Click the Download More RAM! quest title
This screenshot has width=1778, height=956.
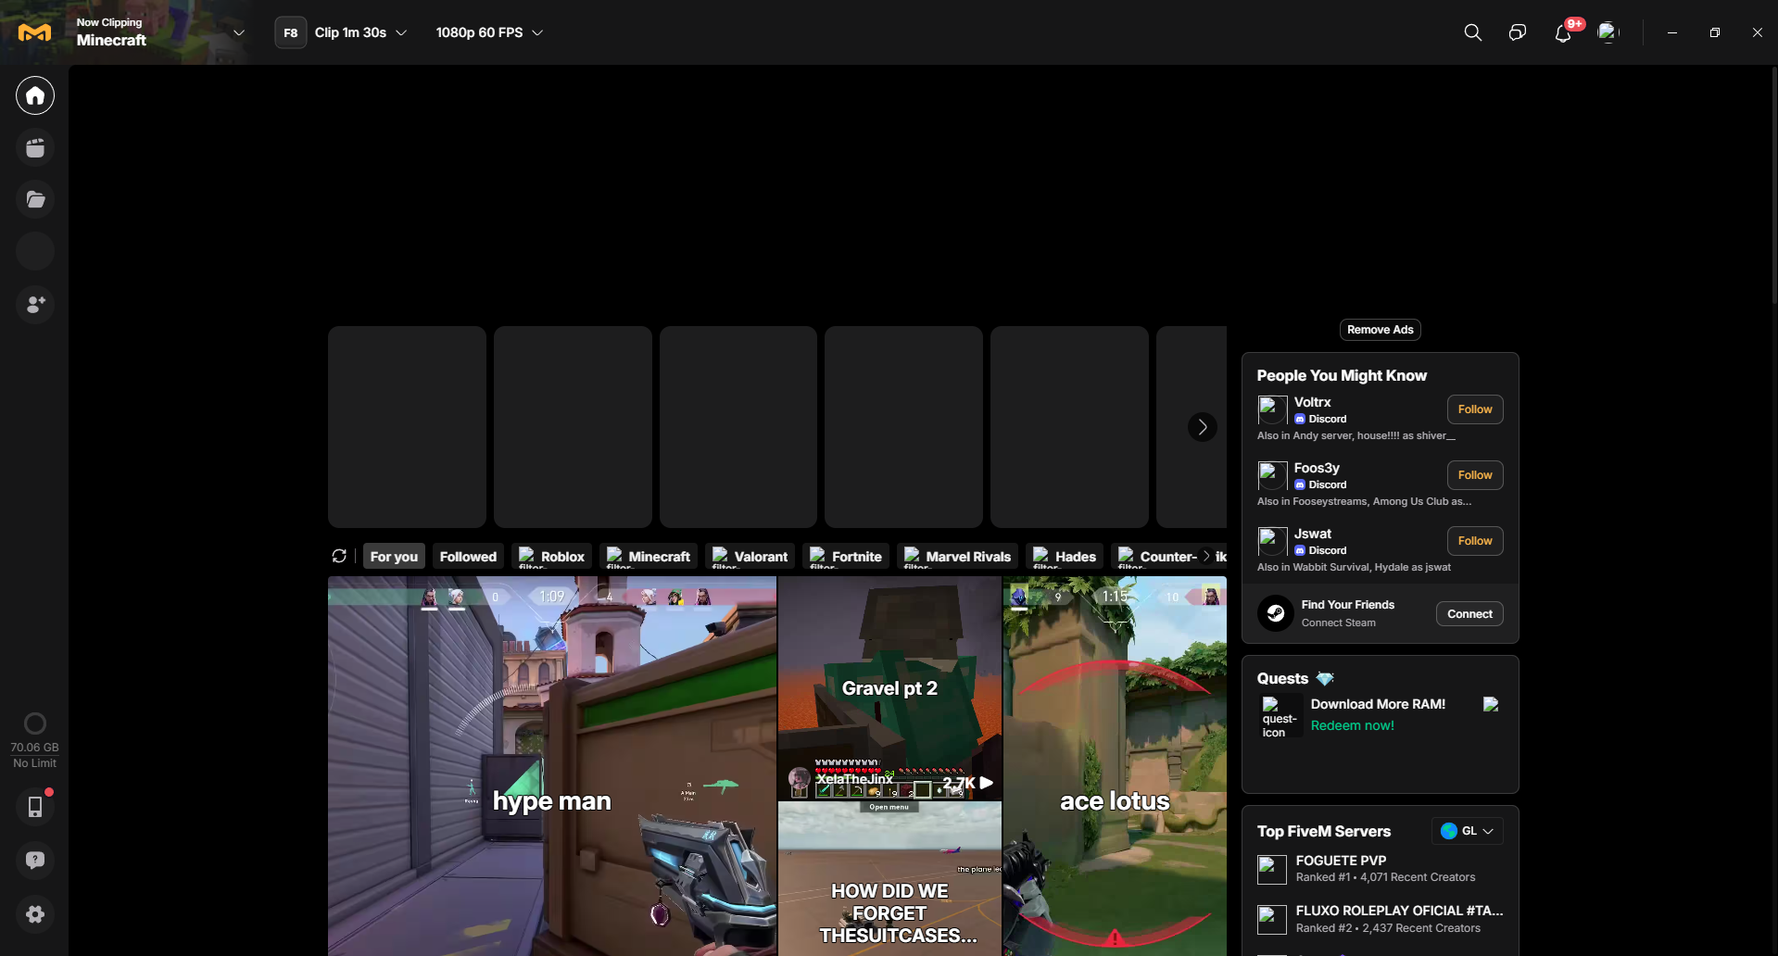tap(1378, 704)
